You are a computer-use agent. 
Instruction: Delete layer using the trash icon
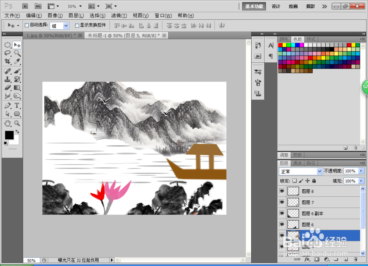355,259
